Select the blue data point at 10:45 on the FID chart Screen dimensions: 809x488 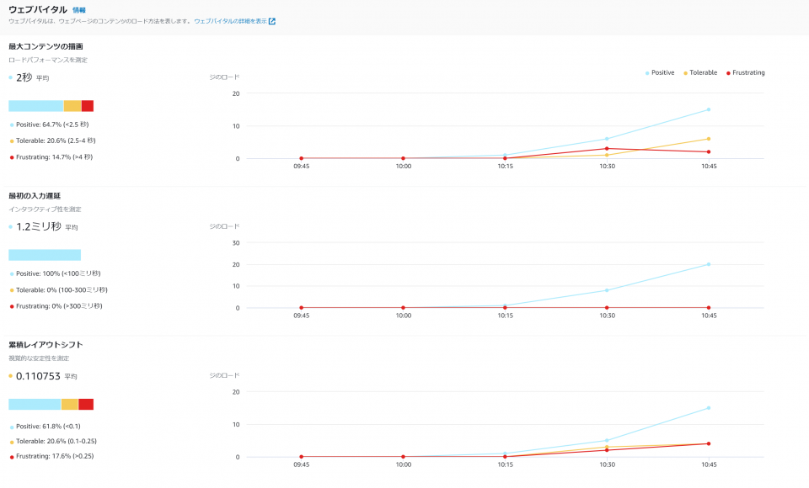(708, 263)
